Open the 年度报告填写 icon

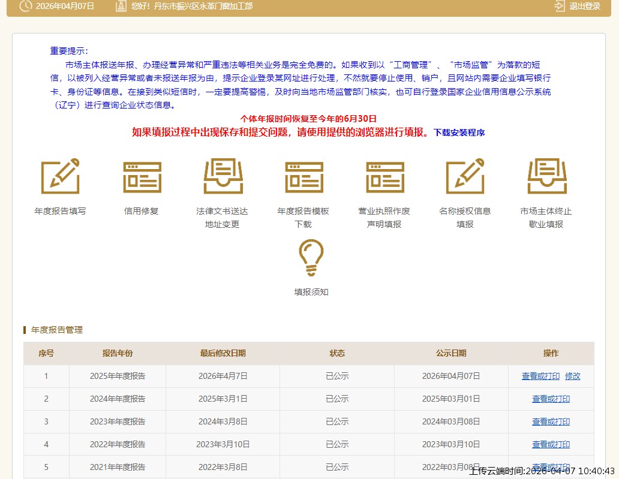pyautogui.click(x=60, y=176)
